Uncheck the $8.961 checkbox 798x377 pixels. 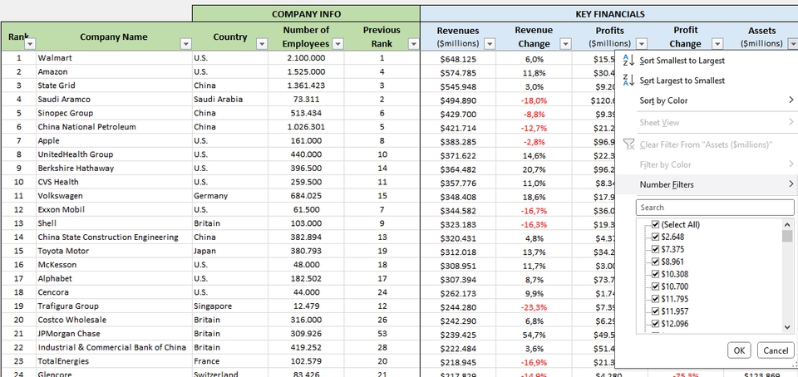tap(656, 262)
